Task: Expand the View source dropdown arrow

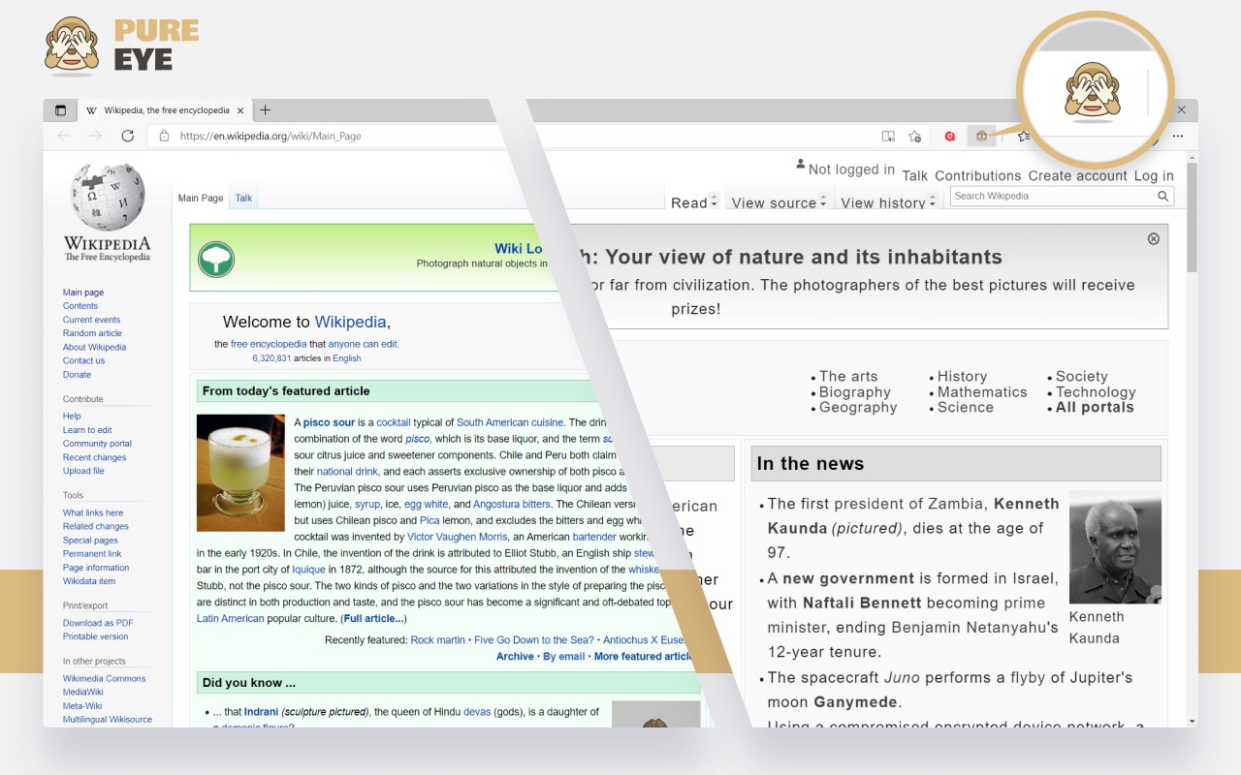Action: coord(823,202)
